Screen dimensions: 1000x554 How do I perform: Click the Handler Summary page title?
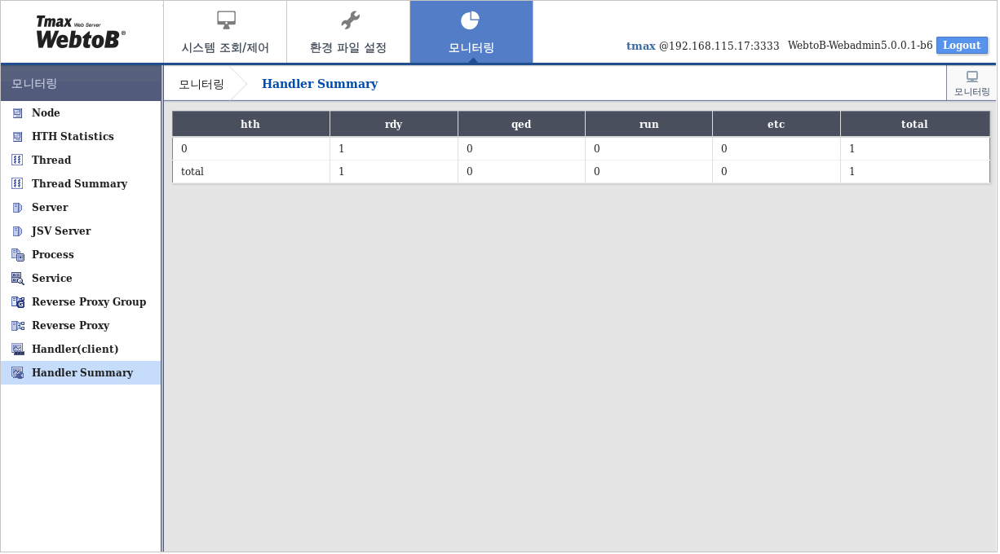(x=320, y=84)
